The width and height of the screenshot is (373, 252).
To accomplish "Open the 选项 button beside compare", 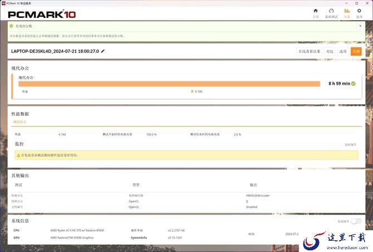I will coord(343,51).
